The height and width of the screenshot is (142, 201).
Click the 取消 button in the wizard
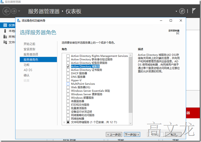(173, 134)
